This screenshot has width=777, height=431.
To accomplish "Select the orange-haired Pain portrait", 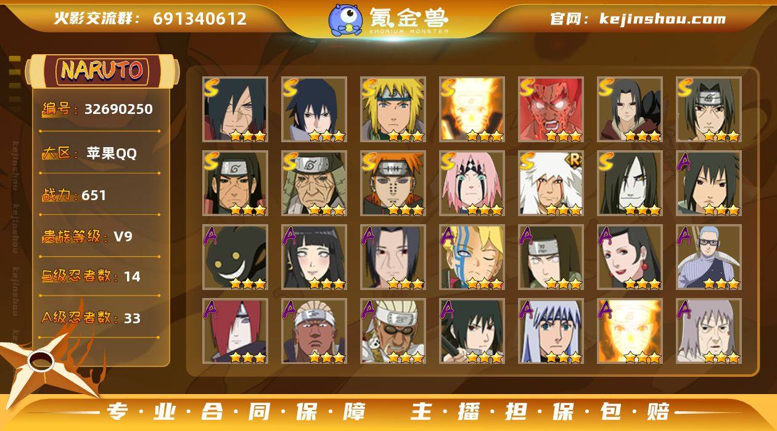I will (393, 183).
